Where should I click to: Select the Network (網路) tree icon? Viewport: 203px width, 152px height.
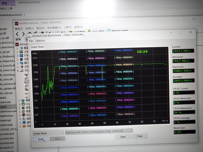coord(23,100)
